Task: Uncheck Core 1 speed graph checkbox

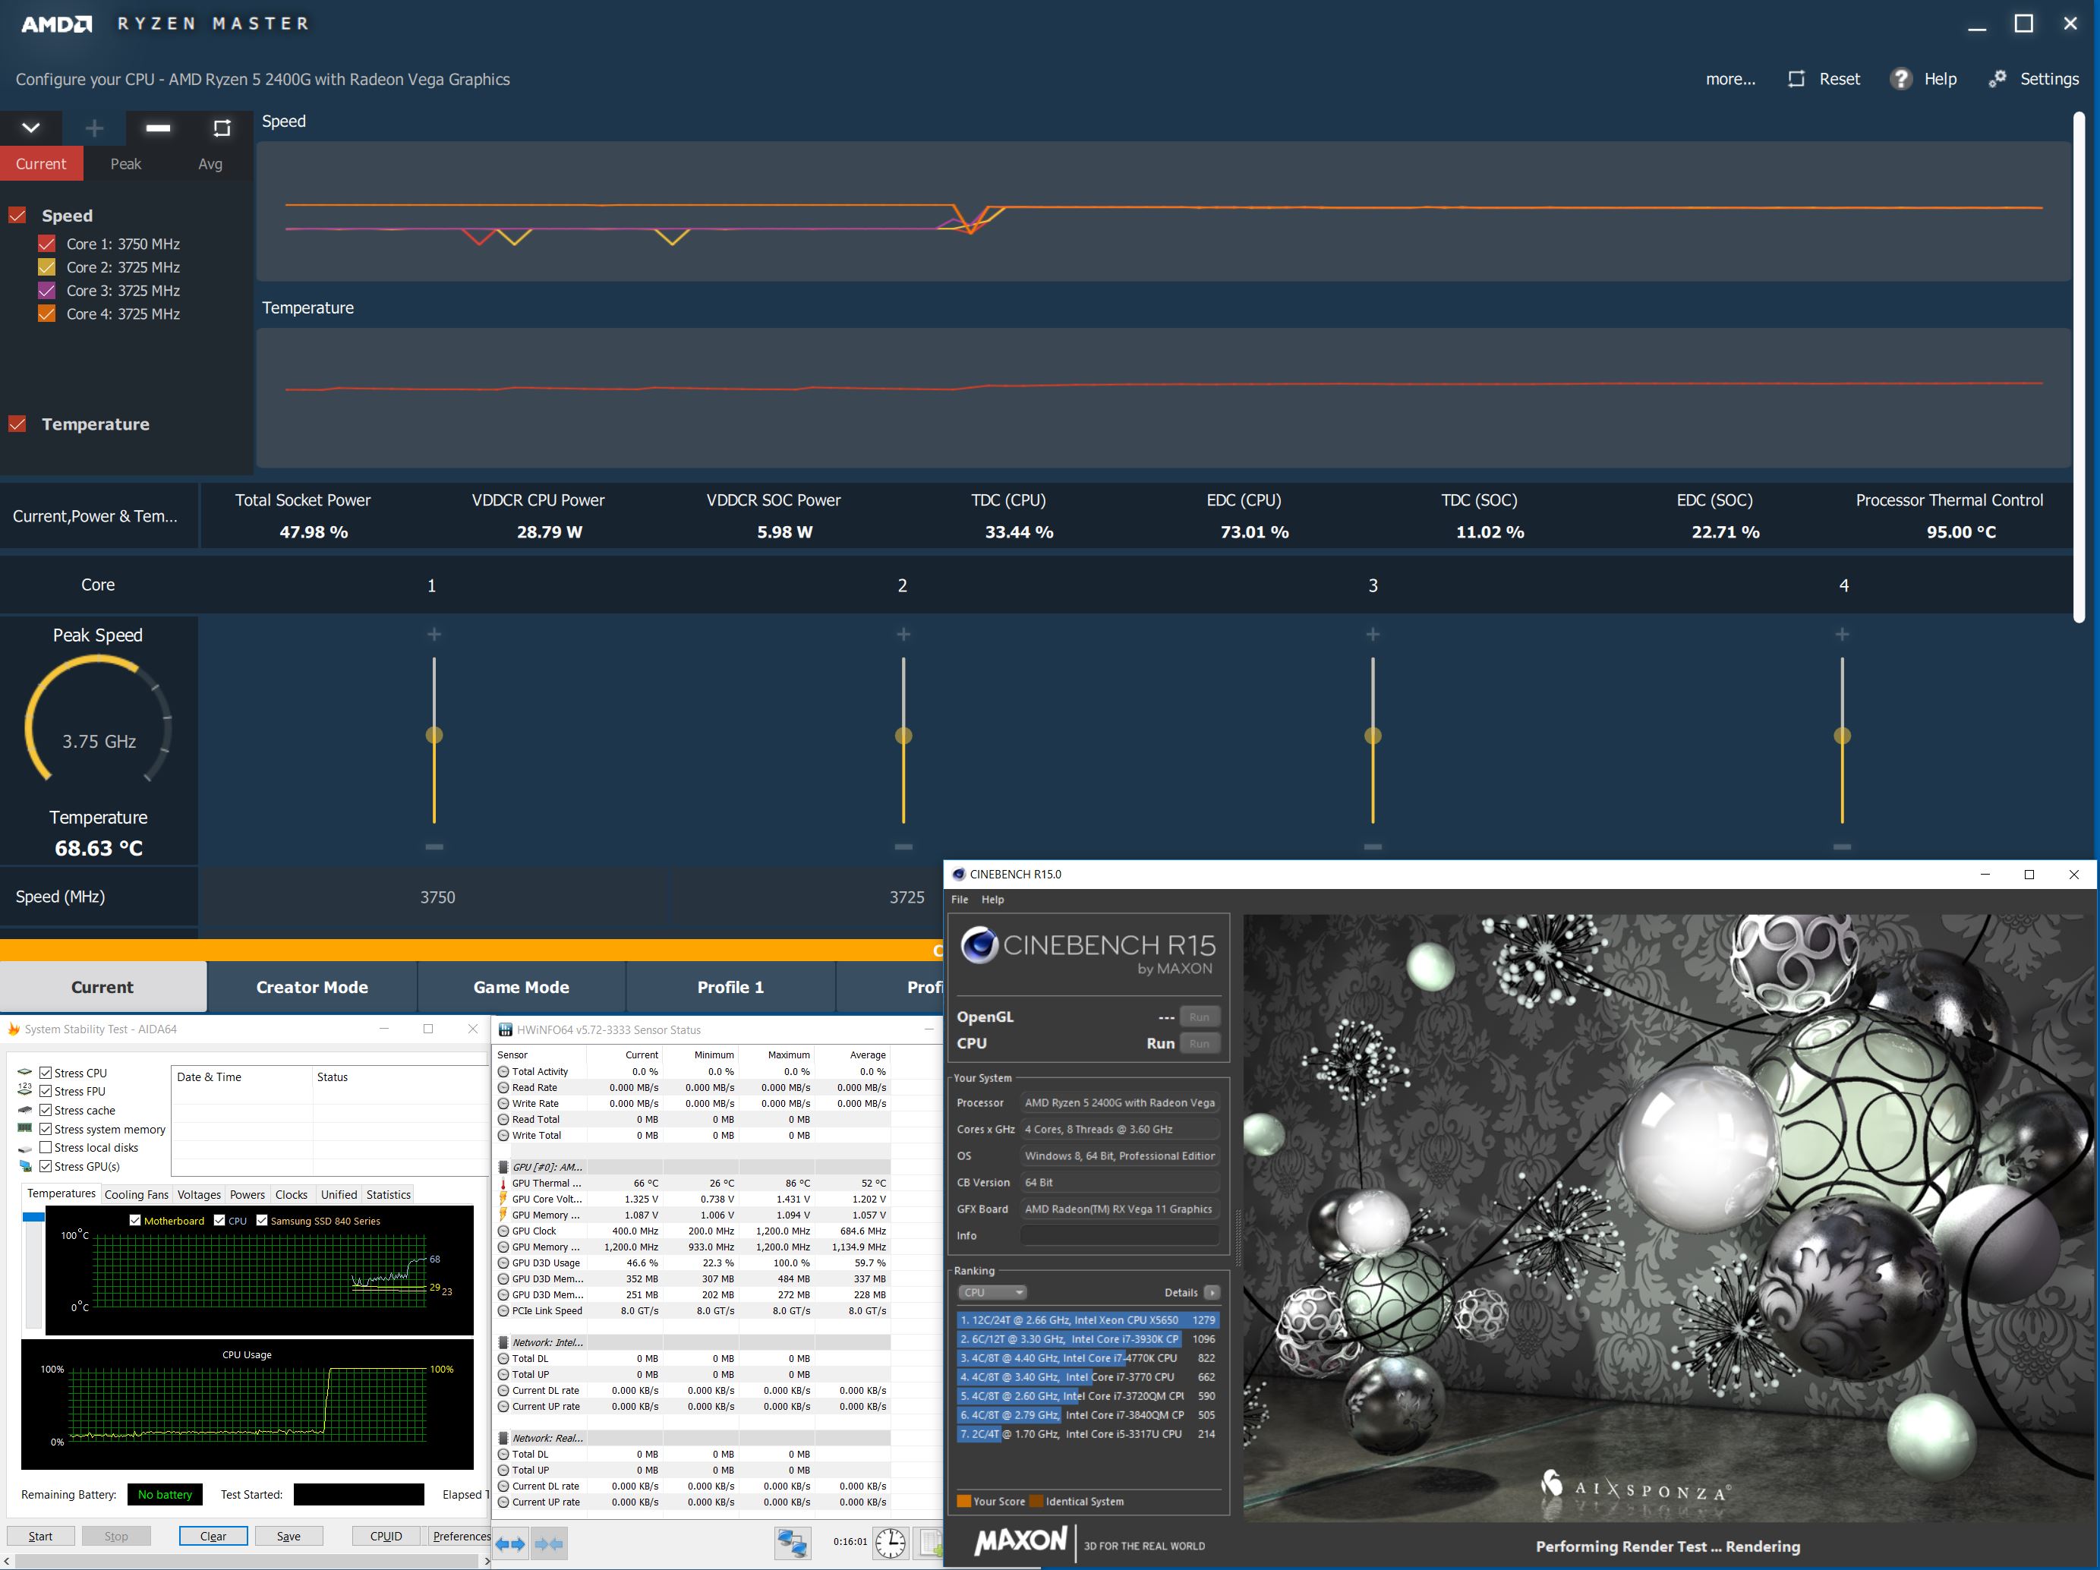Action: [46, 244]
